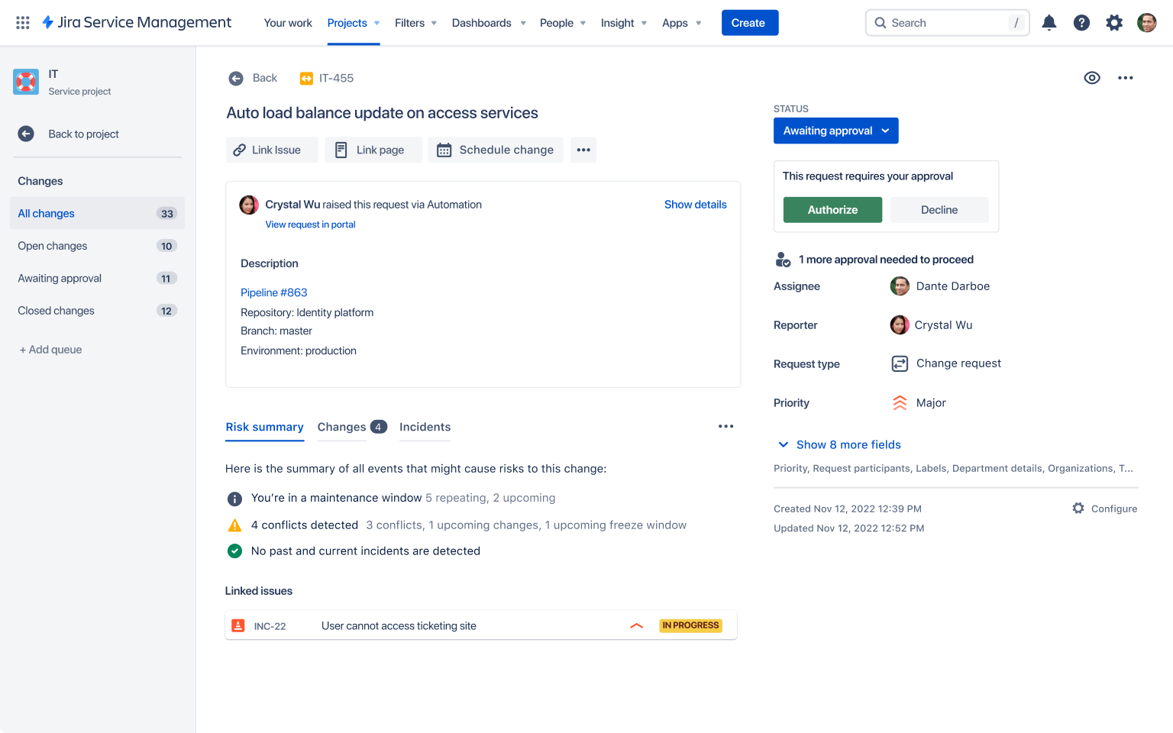Click the Back arrow icon near IT-455
Viewport: 1173px width, 733px height.
[x=236, y=78]
